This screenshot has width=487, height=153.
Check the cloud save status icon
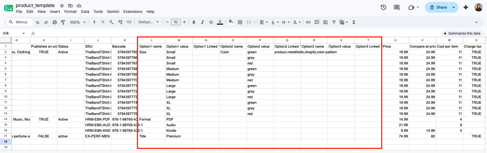point(79,6)
